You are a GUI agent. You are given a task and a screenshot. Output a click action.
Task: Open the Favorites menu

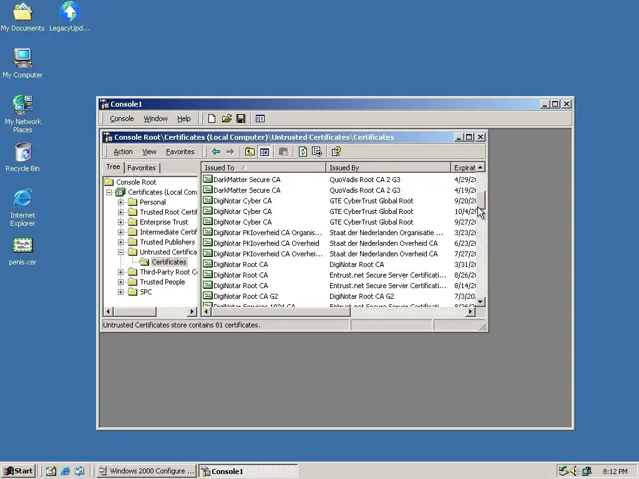click(x=180, y=152)
